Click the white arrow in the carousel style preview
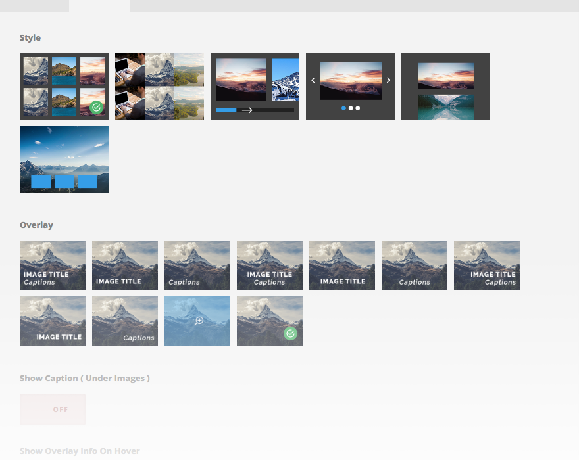This screenshot has height=460, width=579. click(247, 110)
